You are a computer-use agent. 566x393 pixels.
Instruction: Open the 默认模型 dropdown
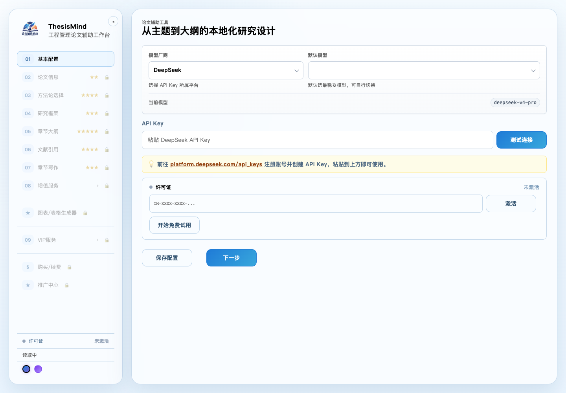(424, 70)
